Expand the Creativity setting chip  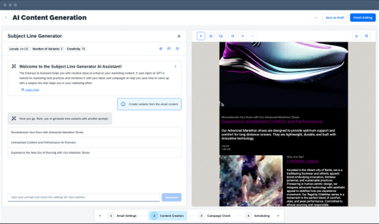point(76,49)
